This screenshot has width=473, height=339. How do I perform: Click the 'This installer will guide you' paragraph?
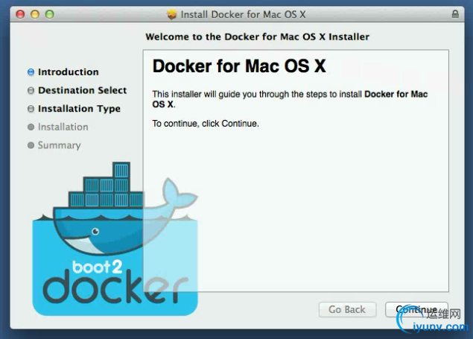click(x=290, y=99)
